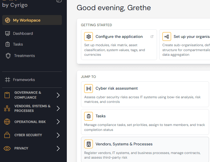Open Set up your organisation card
210x162 pixels.
coord(185,45)
